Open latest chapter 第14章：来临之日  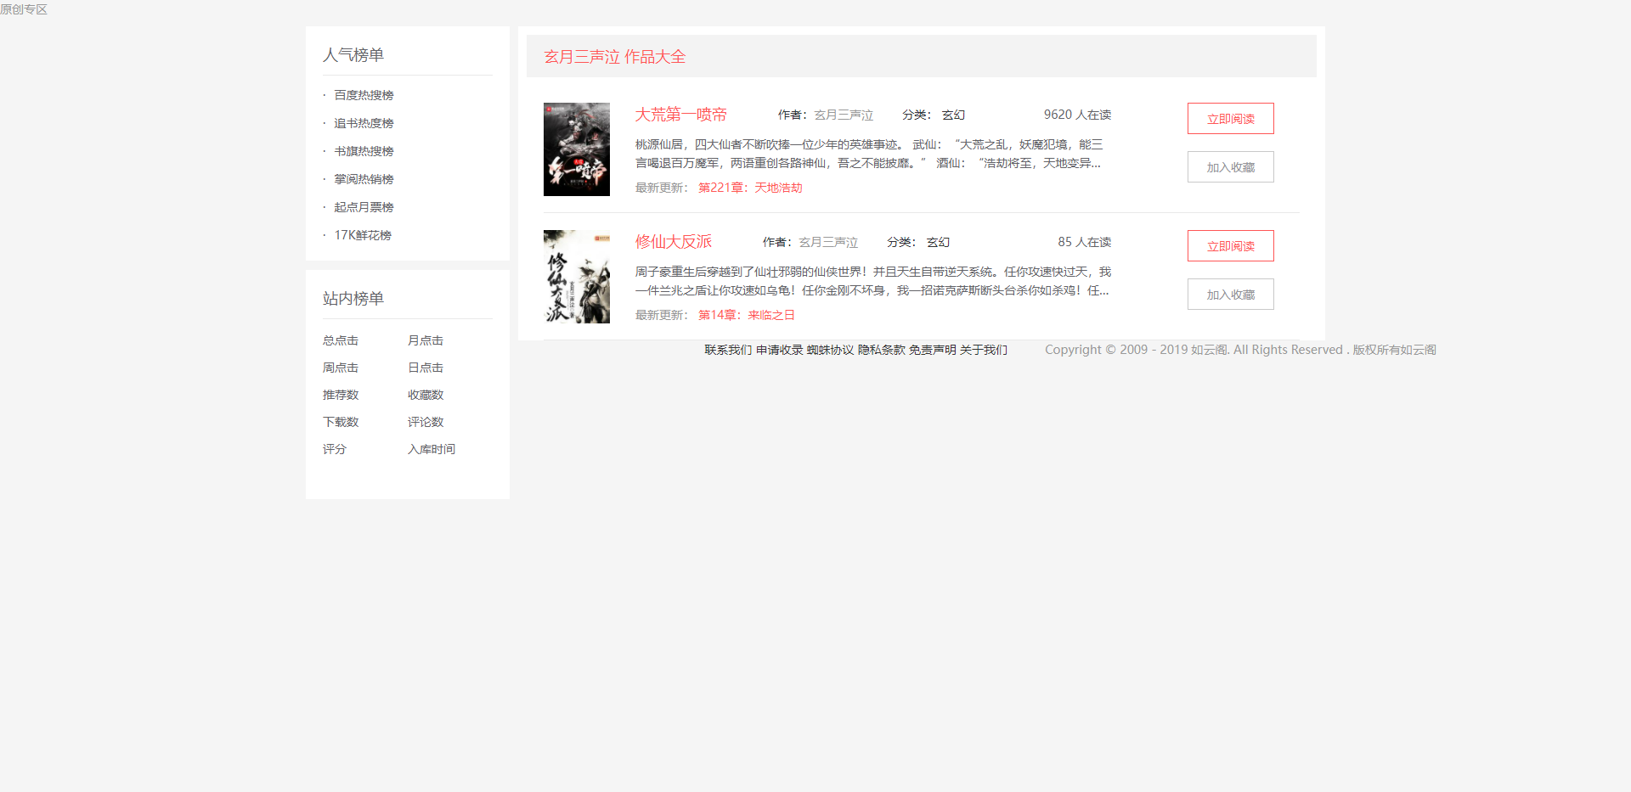[747, 315]
